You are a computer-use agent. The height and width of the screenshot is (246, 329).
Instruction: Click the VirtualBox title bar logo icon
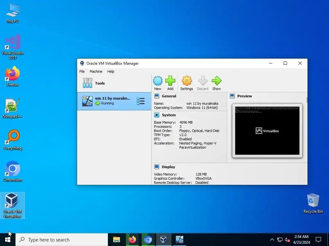82,63
